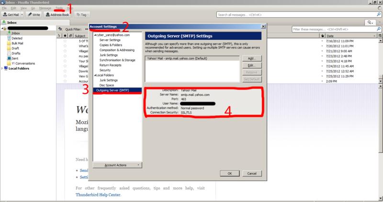Click the magnifier icon in the message filter box
Image resolution: width=383 pixels, height=202 pixels.
(x=378, y=29)
